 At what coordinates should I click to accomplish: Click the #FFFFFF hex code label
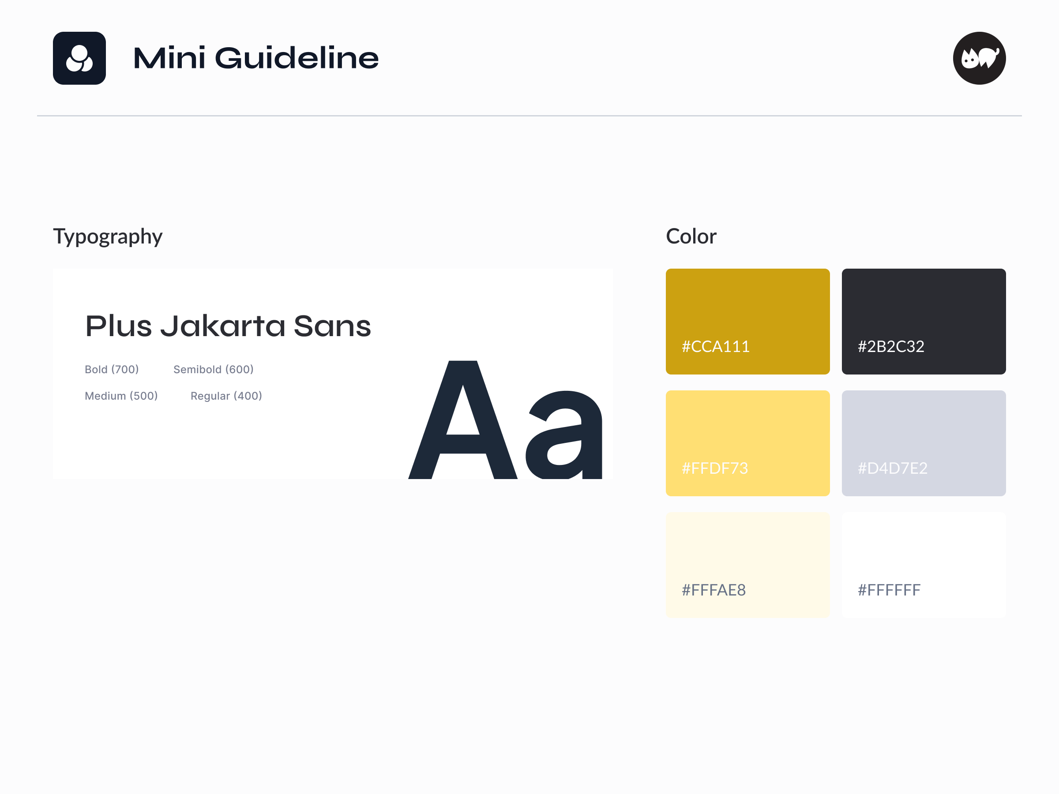889,590
